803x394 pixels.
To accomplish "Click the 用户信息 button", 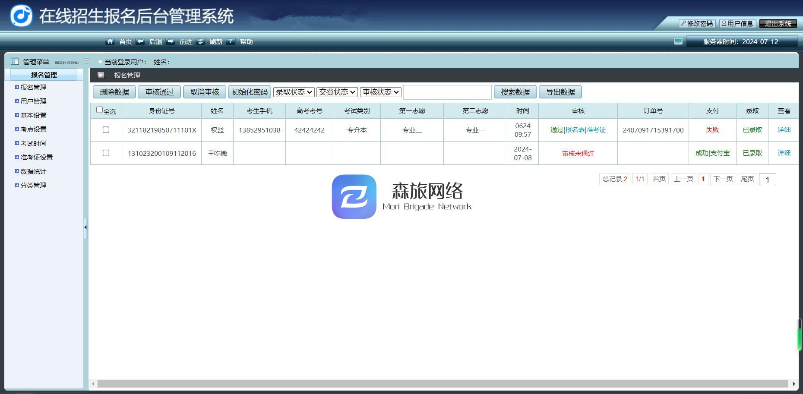I will point(737,23).
